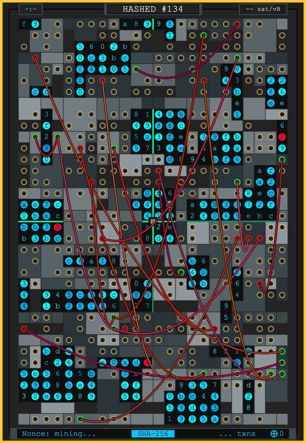Click the 'Nonce: mining...' status text

58,433
